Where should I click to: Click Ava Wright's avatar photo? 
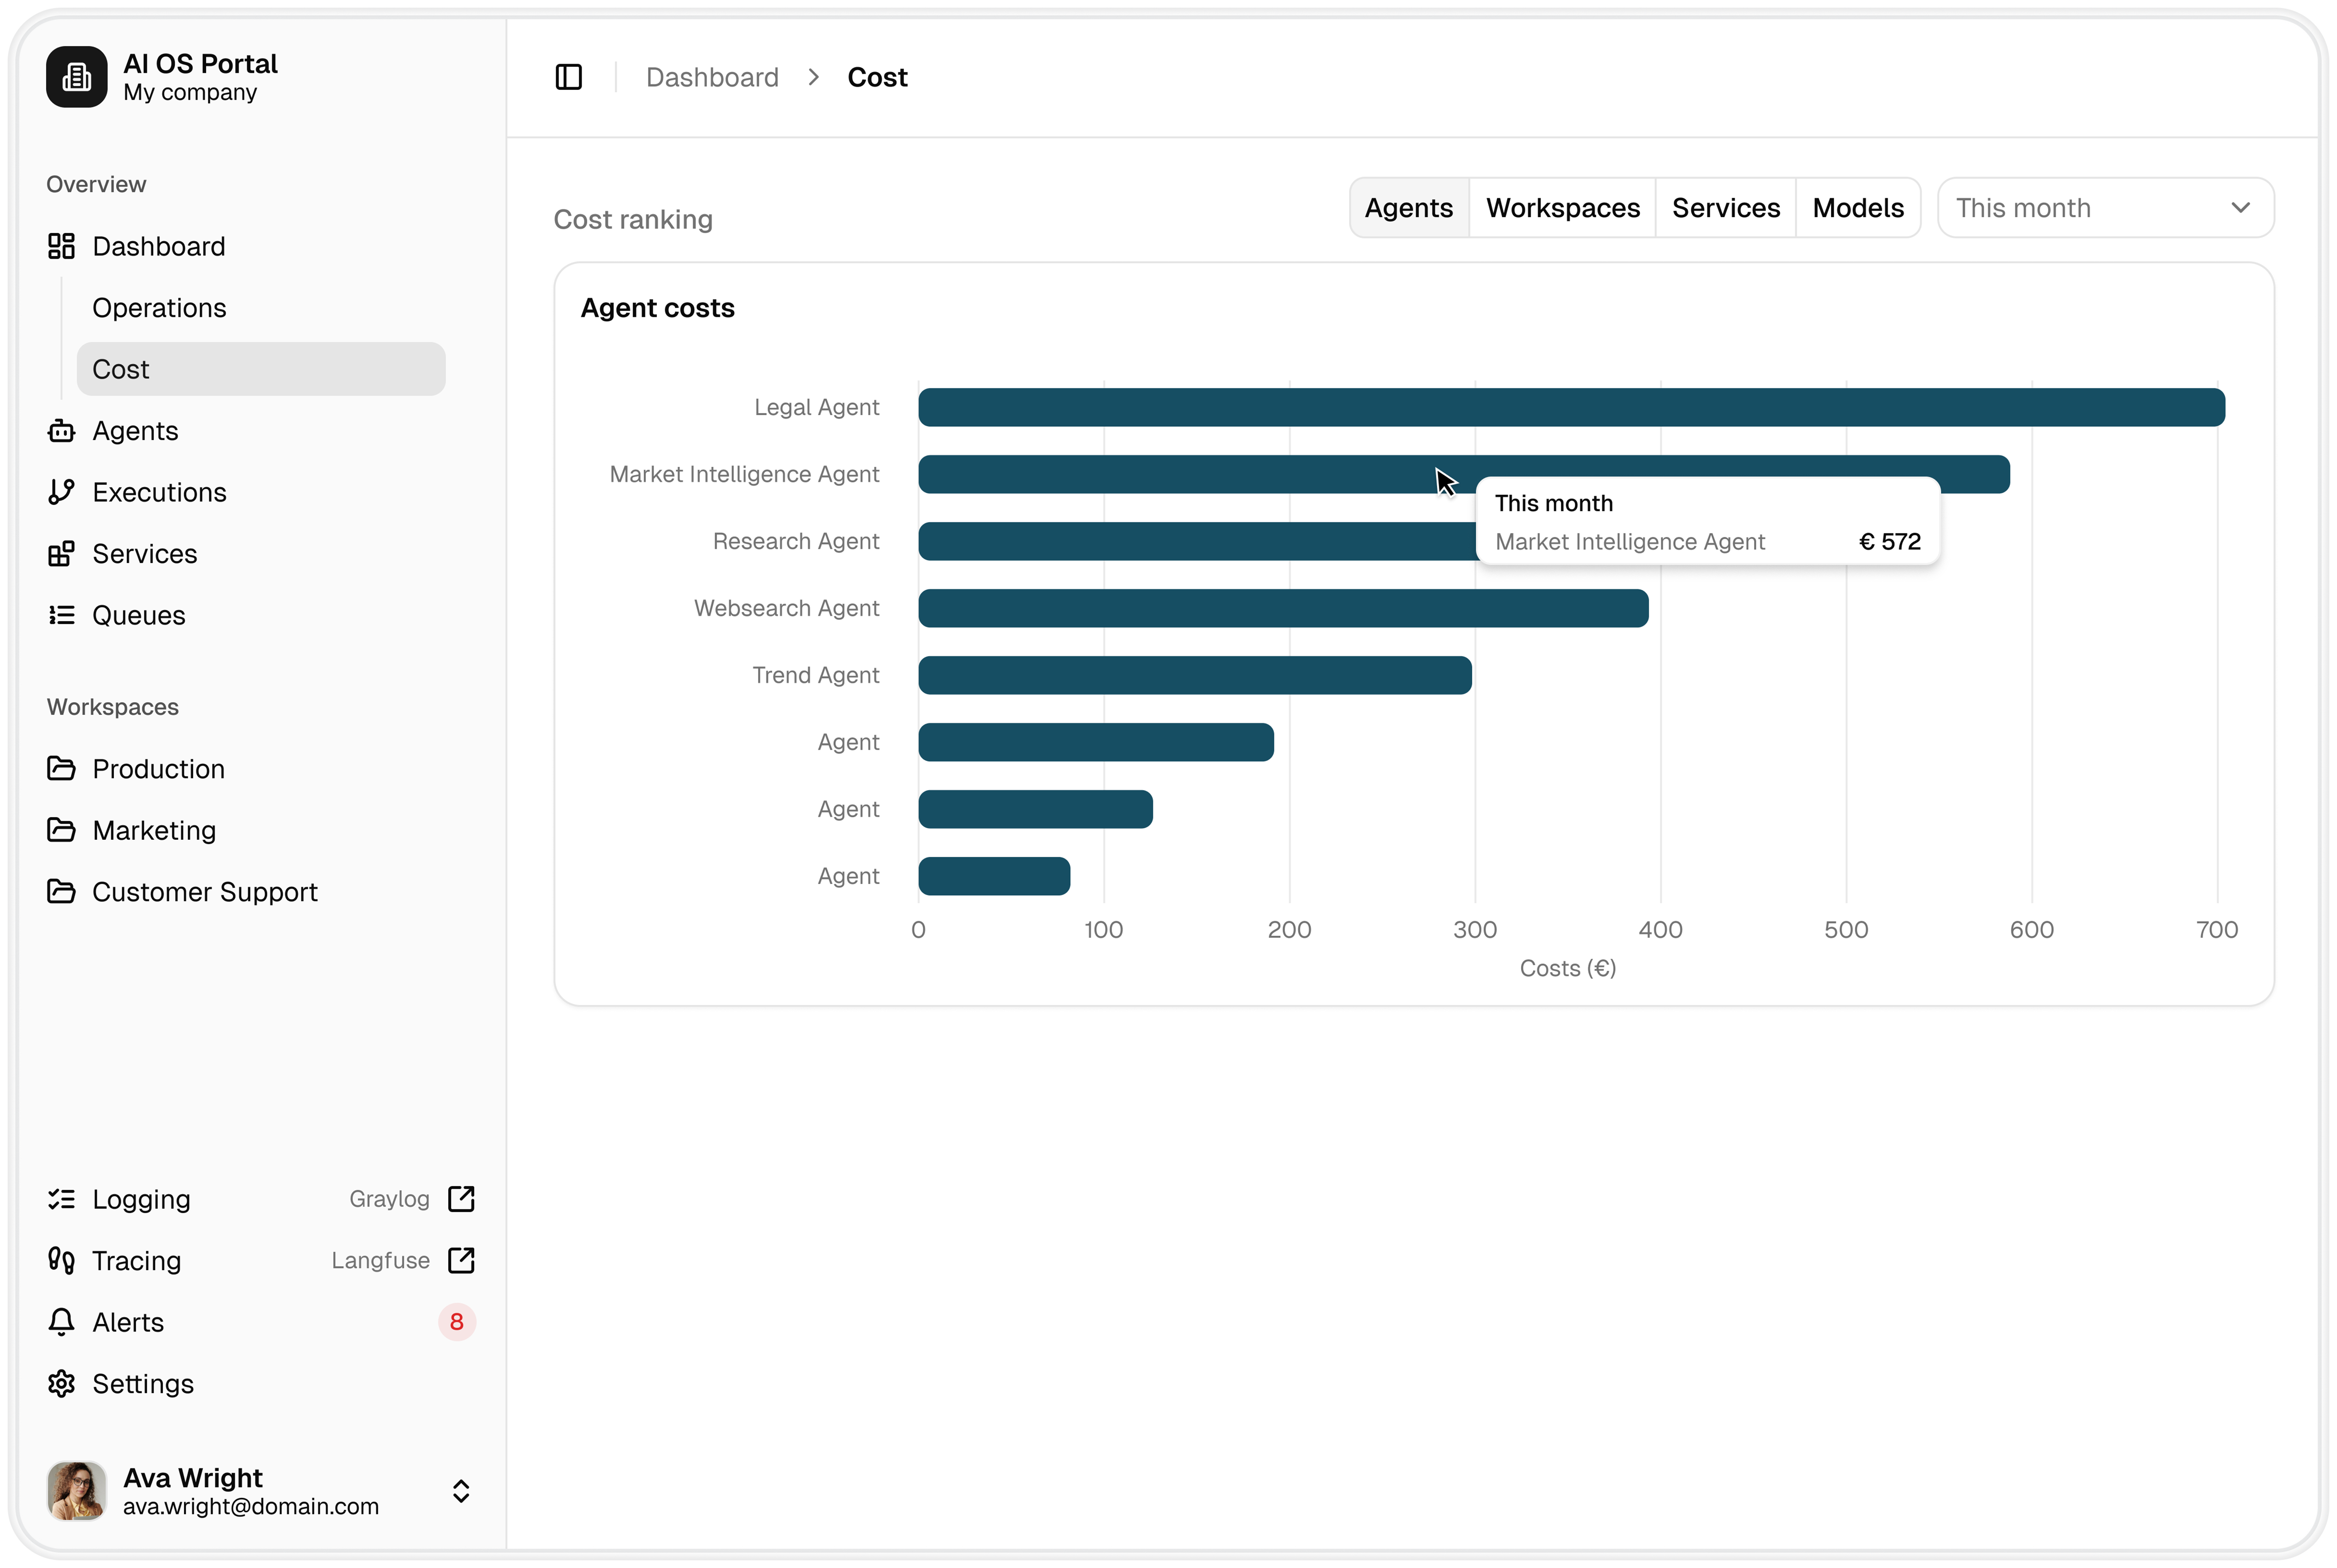tap(76, 1491)
